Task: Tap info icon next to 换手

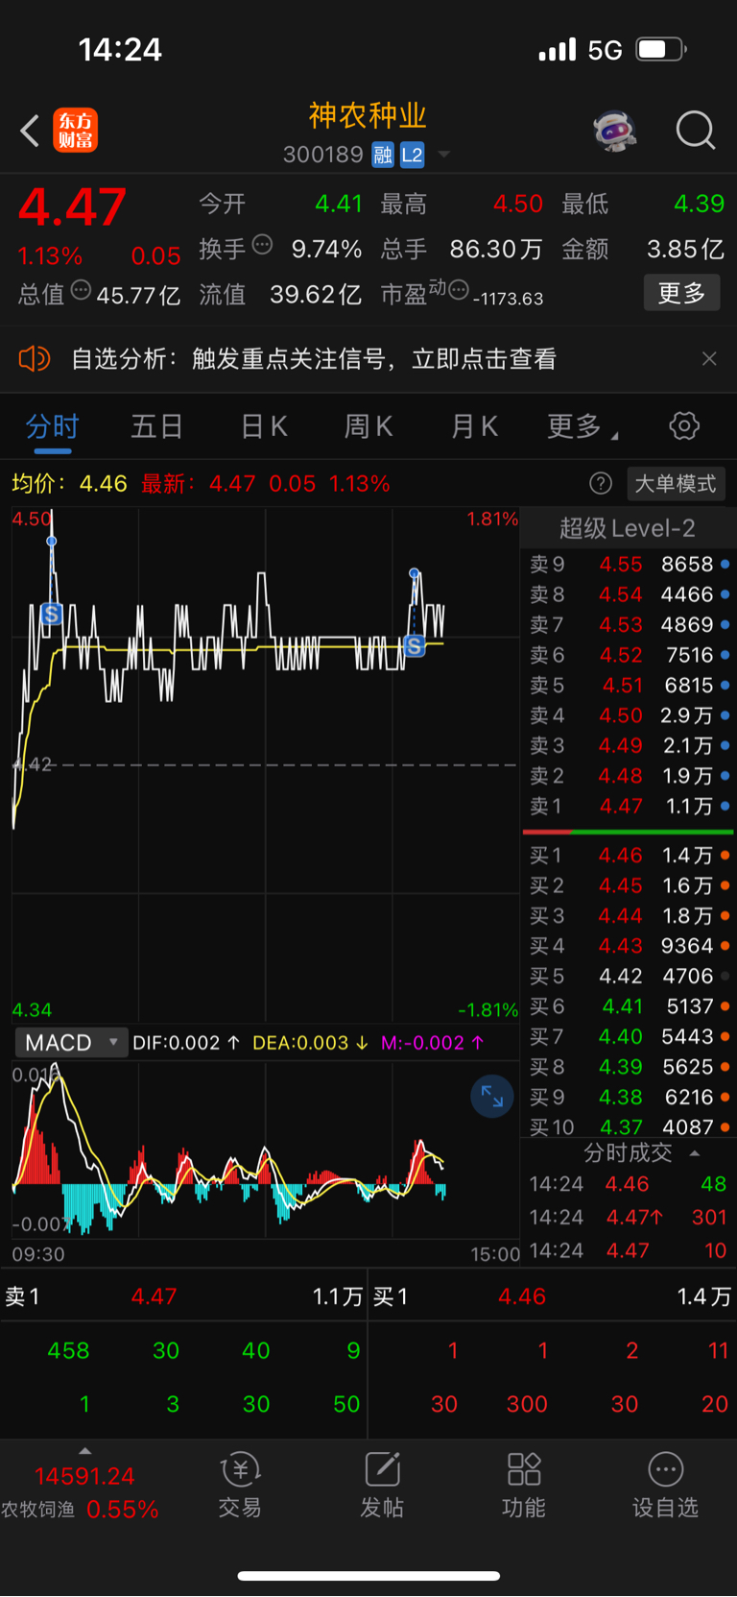Action: click(x=262, y=245)
